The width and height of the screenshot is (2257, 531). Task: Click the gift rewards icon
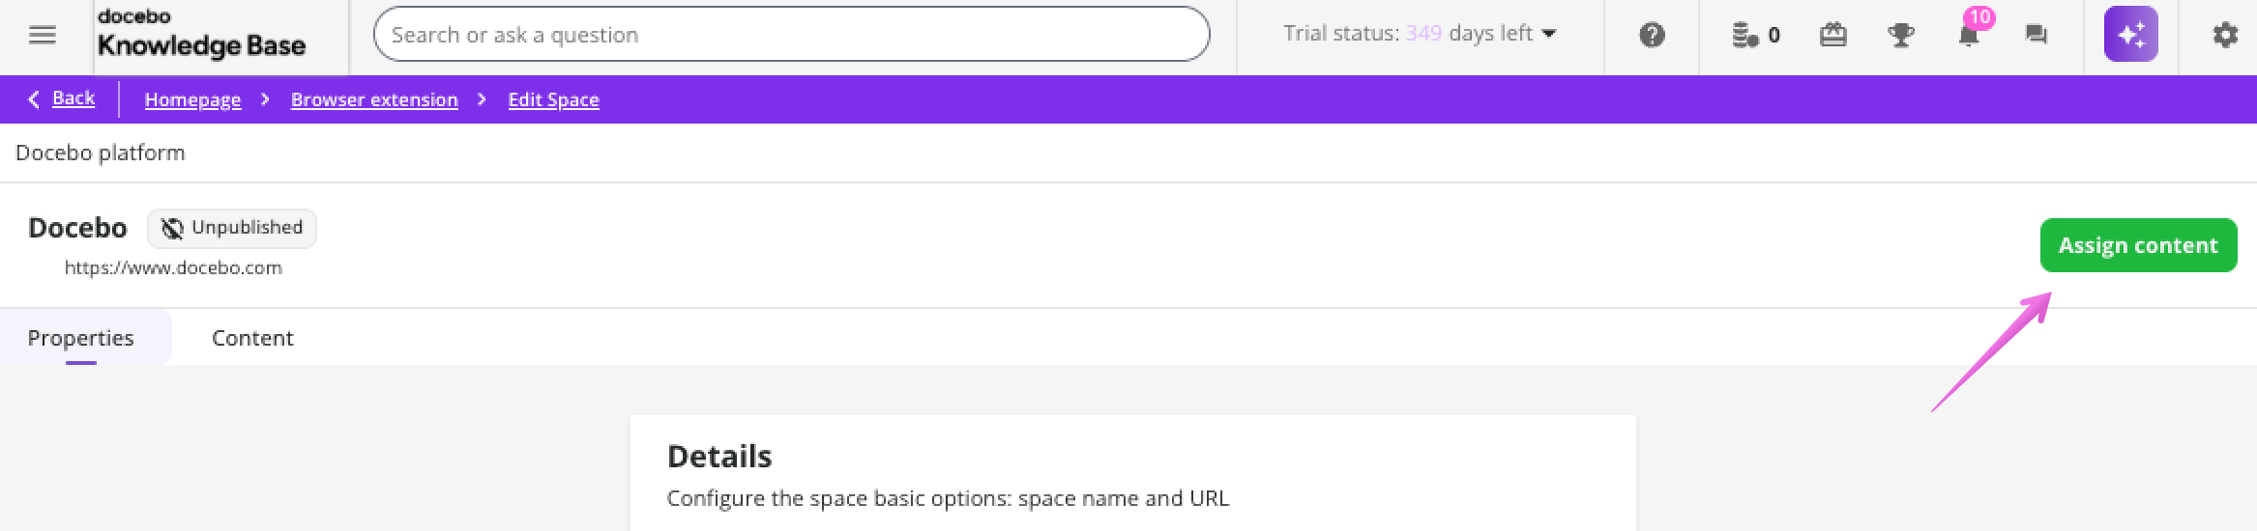tap(1832, 36)
